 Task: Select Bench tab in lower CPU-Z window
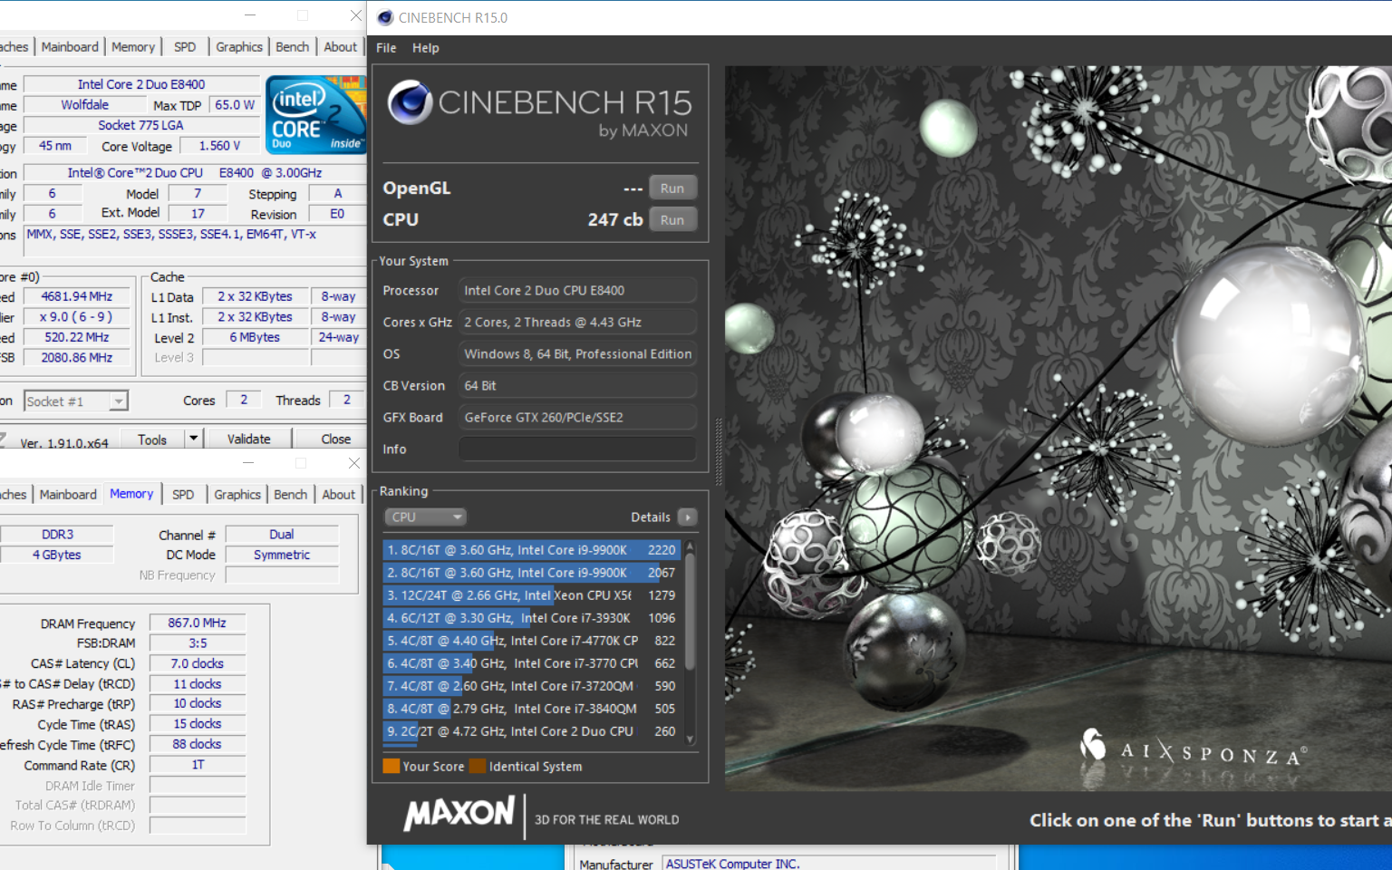pyautogui.click(x=290, y=495)
